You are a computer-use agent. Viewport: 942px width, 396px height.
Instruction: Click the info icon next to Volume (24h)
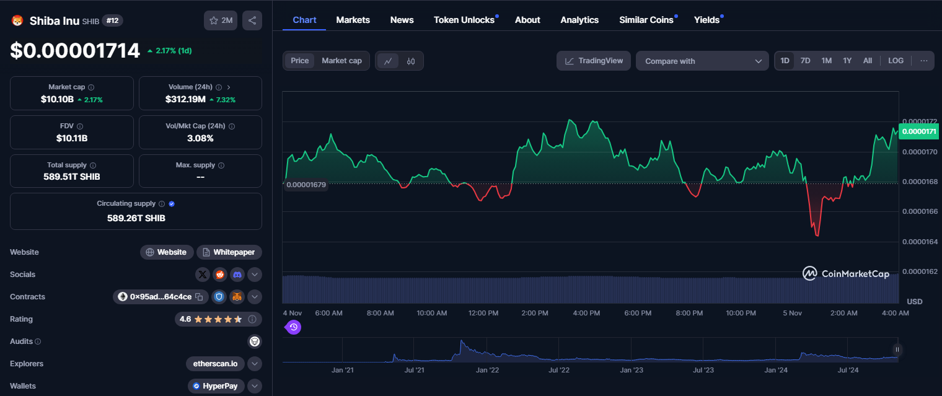(x=218, y=87)
